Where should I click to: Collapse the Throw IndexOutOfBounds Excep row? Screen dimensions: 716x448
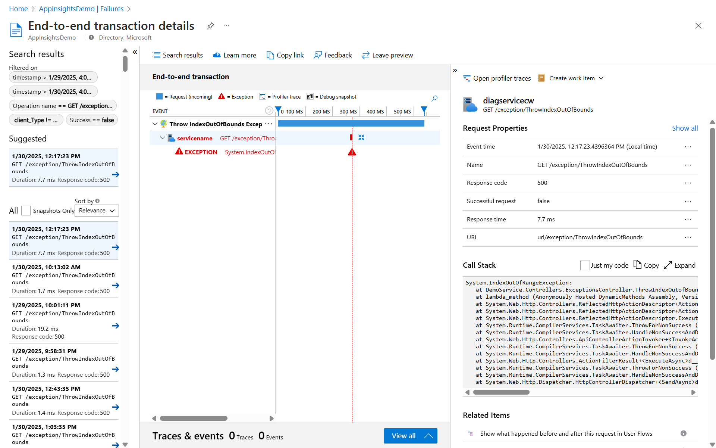[155, 124]
